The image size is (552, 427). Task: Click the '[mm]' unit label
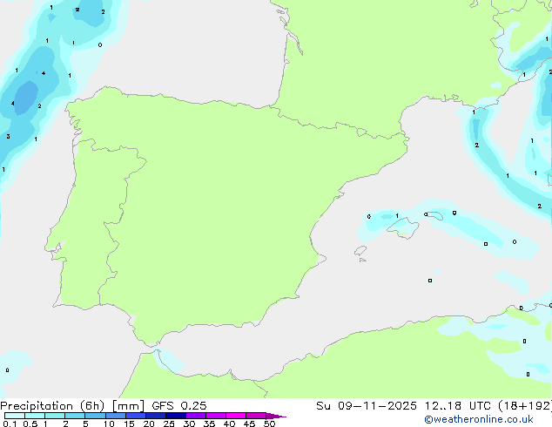click(x=128, y=406)
